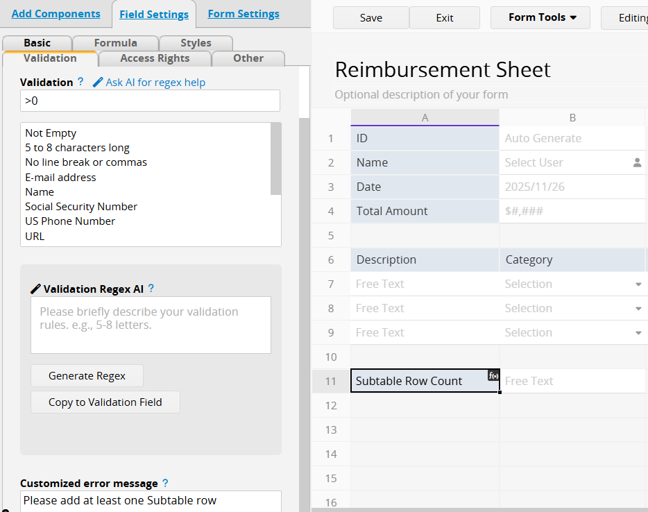The image size is (648, 512).
Task: Click the Generate Regex button
Action: (87, 376)
